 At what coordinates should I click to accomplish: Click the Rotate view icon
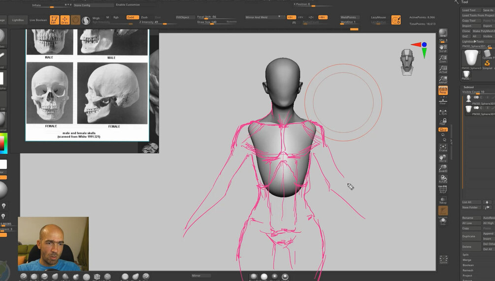(443, 179)
